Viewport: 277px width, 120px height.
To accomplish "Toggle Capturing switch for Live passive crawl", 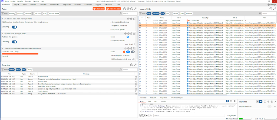I will pyautogui.click(x=14, y=27).
